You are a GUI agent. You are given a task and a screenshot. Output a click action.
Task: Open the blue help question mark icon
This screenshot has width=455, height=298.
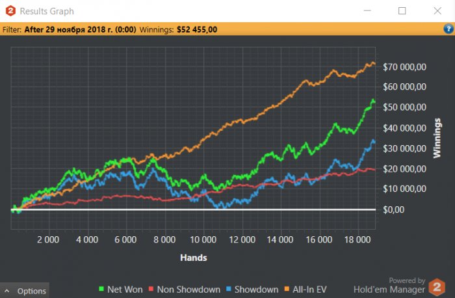click(448, 29)
